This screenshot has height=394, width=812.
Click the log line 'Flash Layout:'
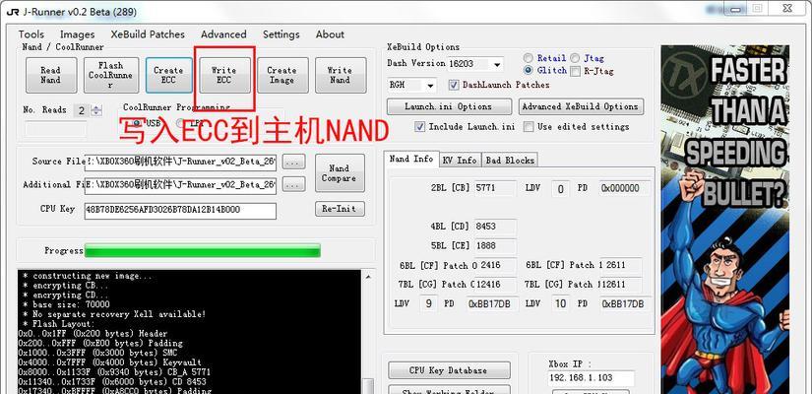(x=63, y=324)
